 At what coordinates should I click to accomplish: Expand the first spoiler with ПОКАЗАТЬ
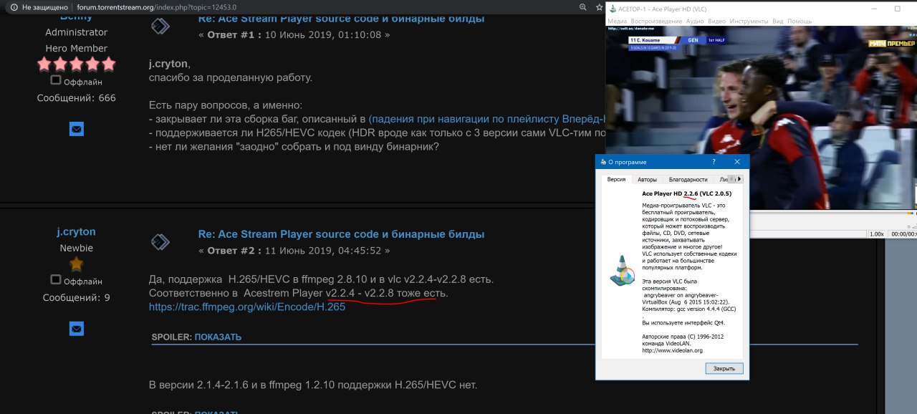pyautogui.click(x=218, y=337)
